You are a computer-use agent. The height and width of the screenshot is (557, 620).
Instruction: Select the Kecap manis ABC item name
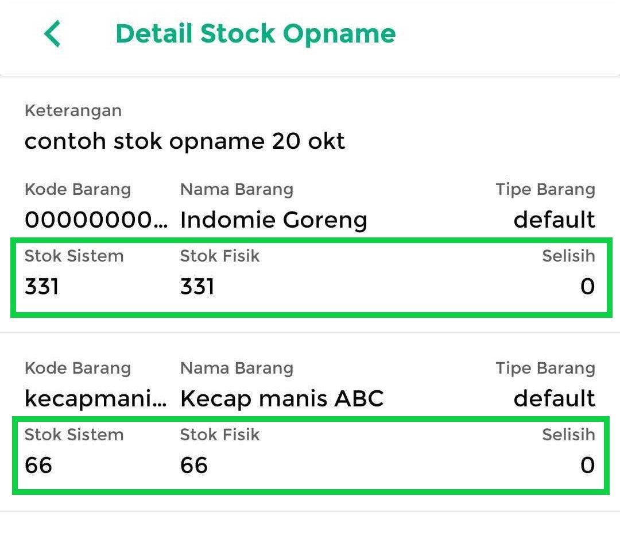[281, 398]
